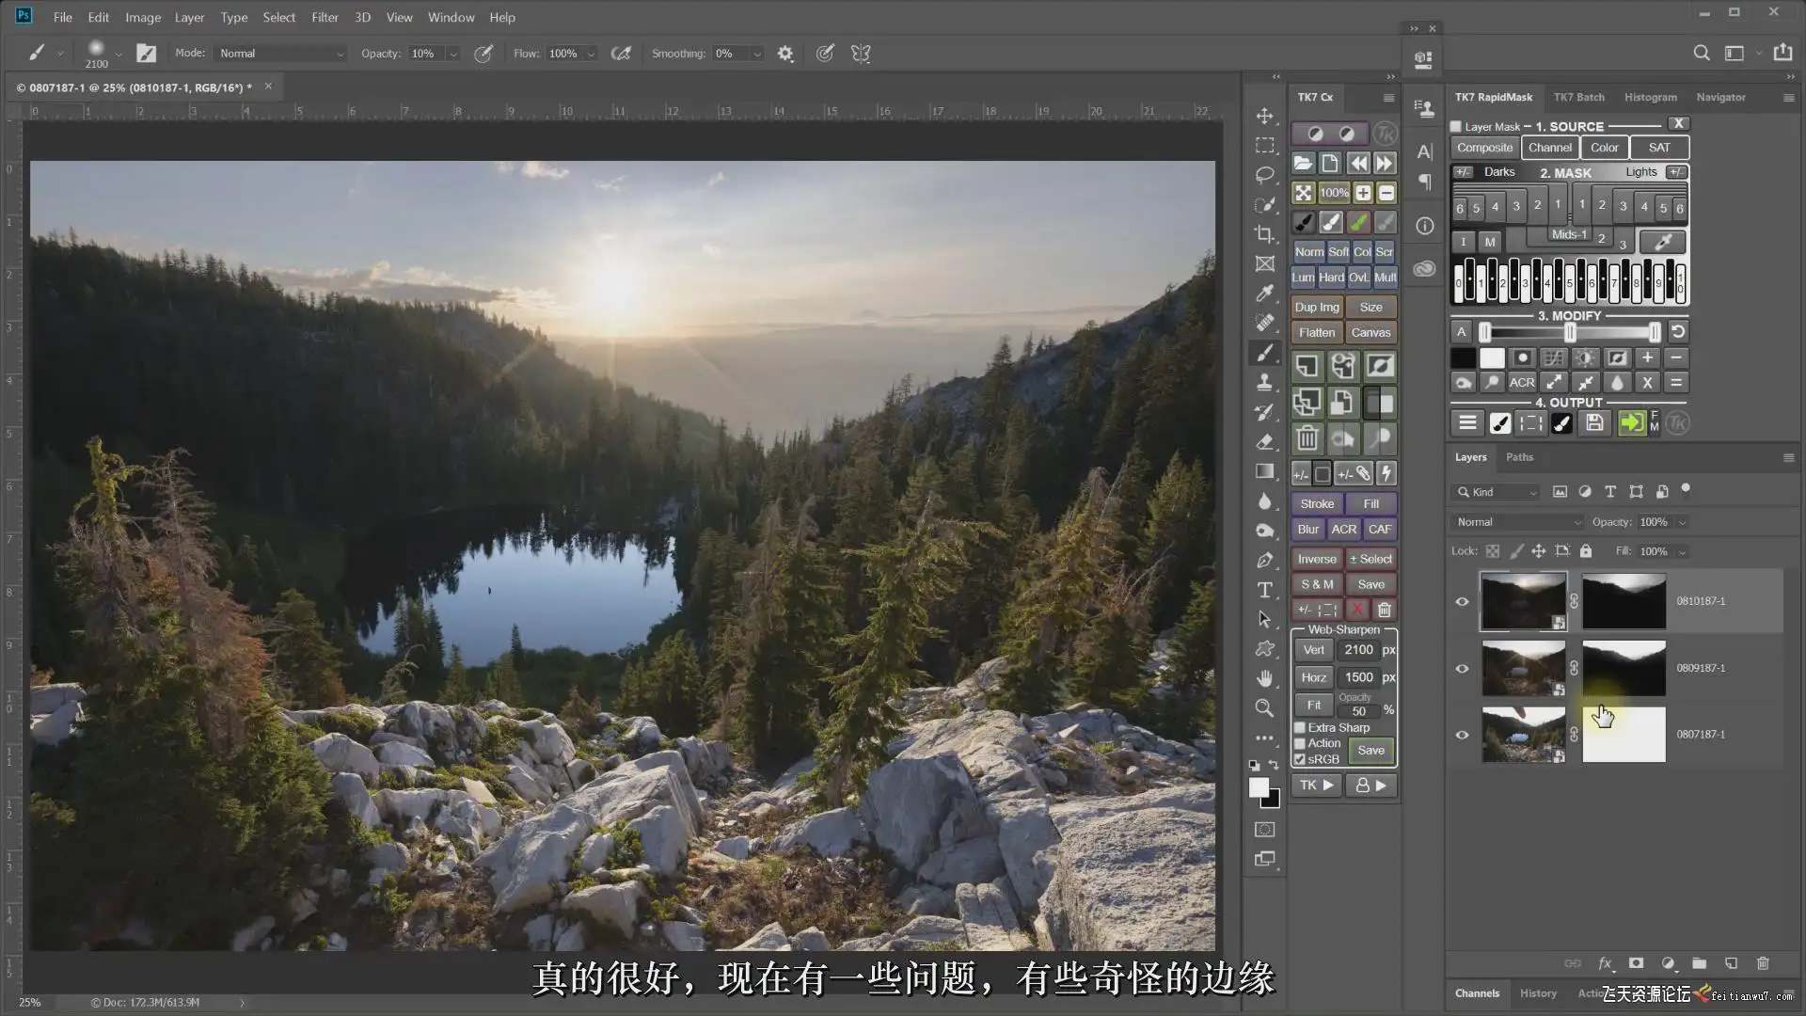Open the brush Mode dropdown
Image resolution: width=1806 pixels, height=1016 pixels.
click(280, 54)
